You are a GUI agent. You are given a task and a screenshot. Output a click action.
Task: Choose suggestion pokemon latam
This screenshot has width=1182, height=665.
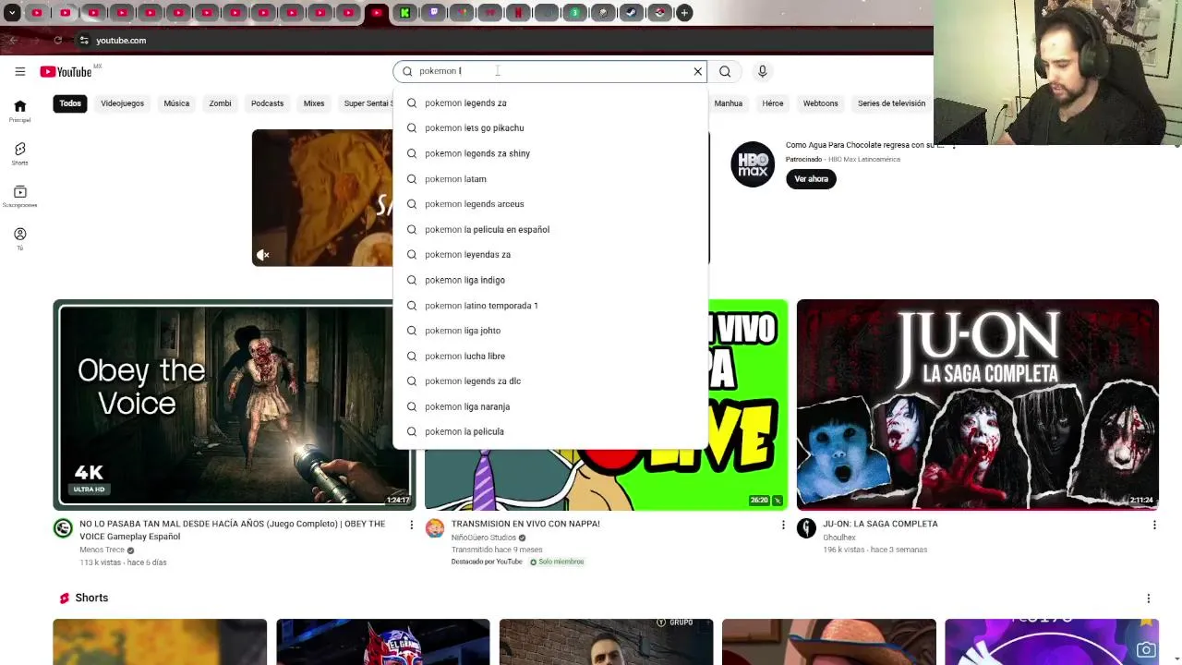click(x=550, y=179)
